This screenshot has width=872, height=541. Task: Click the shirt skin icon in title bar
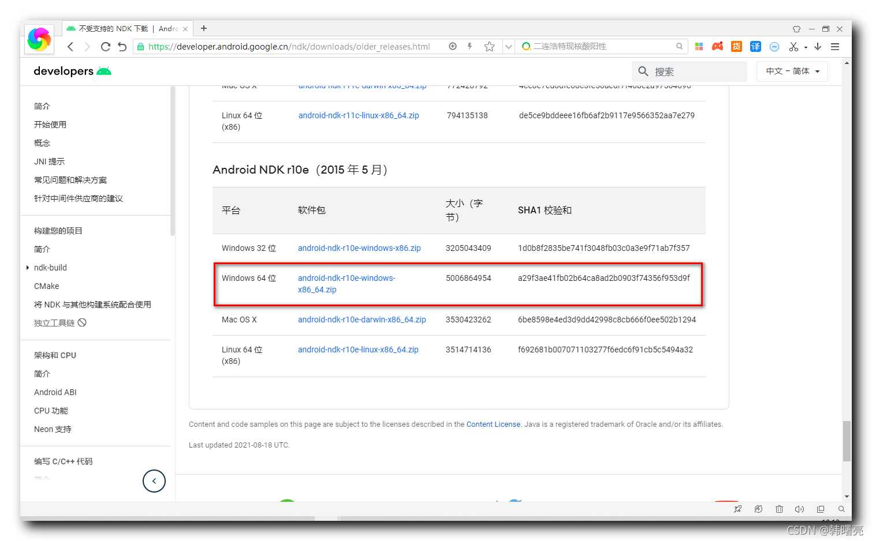[796, 29]
